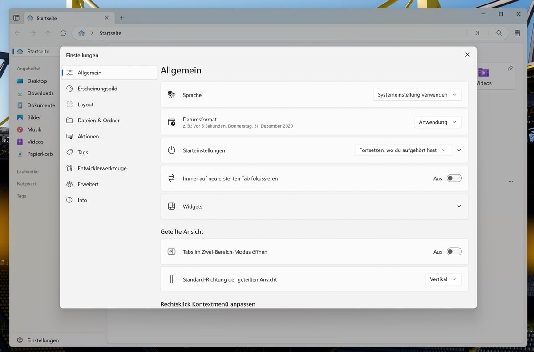This screenshot has width=534, height=352.
Task: Switch to Erscheinungsbild settings page
Action: [x=97, y=89]
